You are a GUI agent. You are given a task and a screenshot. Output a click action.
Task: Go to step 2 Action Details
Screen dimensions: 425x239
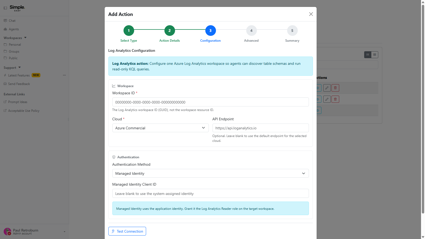click(x=170, y=31)
